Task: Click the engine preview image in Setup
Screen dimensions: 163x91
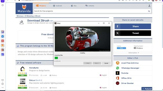Action: point(83,39)
